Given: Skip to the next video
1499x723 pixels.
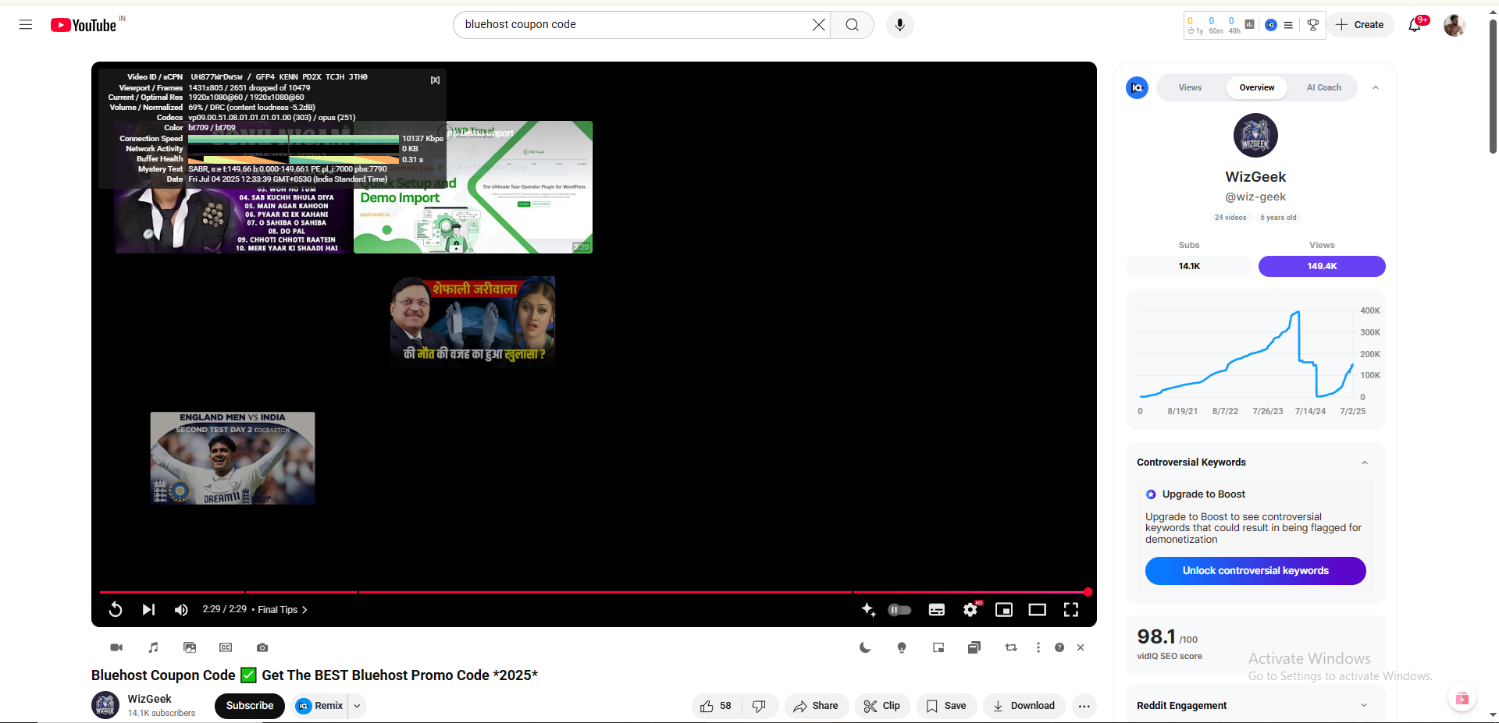Looking at the screenshot, I should 148,609.
